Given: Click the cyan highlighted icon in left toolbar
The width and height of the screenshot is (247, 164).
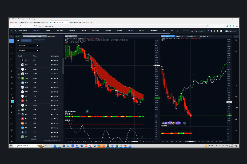Looking at the screenshot, I should (12, 102).
